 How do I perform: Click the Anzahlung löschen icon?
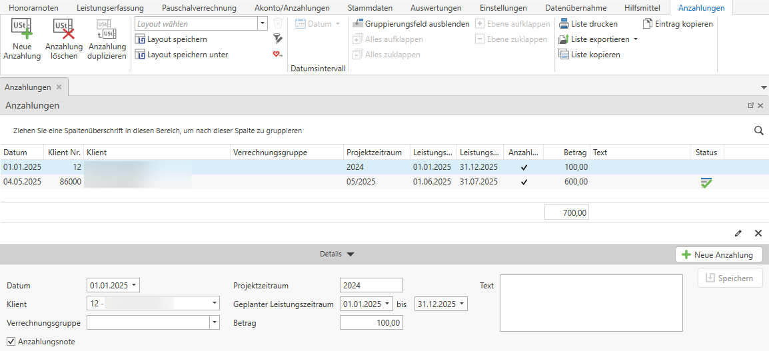tap(64, 31)
